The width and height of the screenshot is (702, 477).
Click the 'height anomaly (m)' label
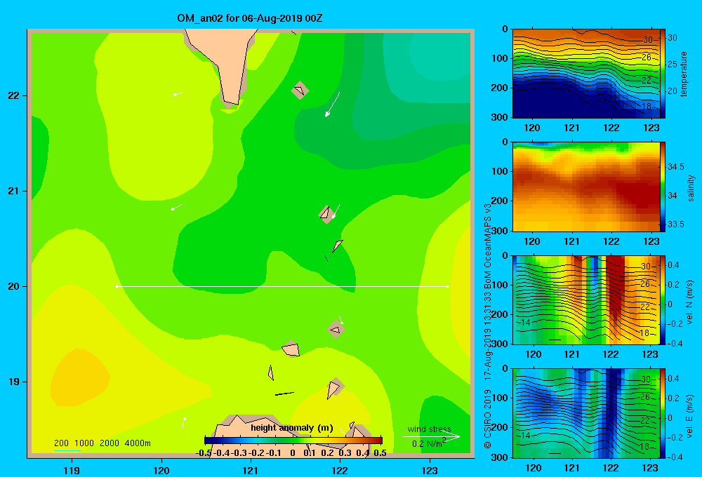coord(292,428)
